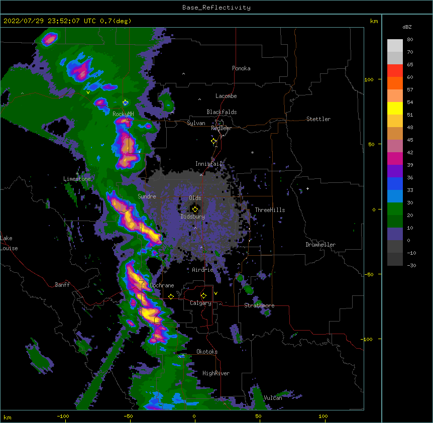The height and width of the screenshot is (423, 433).
Task: Select the bright green 20–30 dBZ legend swatch
Action: point(395,209)
